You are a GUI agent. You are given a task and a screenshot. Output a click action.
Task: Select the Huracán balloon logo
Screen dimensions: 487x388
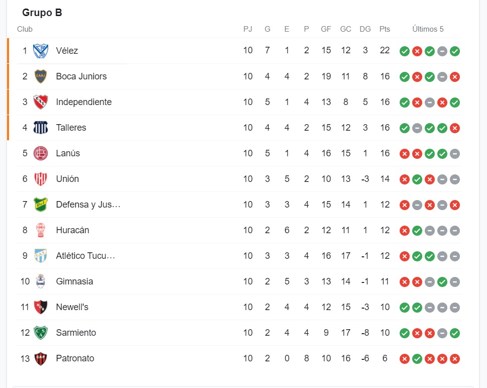click(41, 230)
